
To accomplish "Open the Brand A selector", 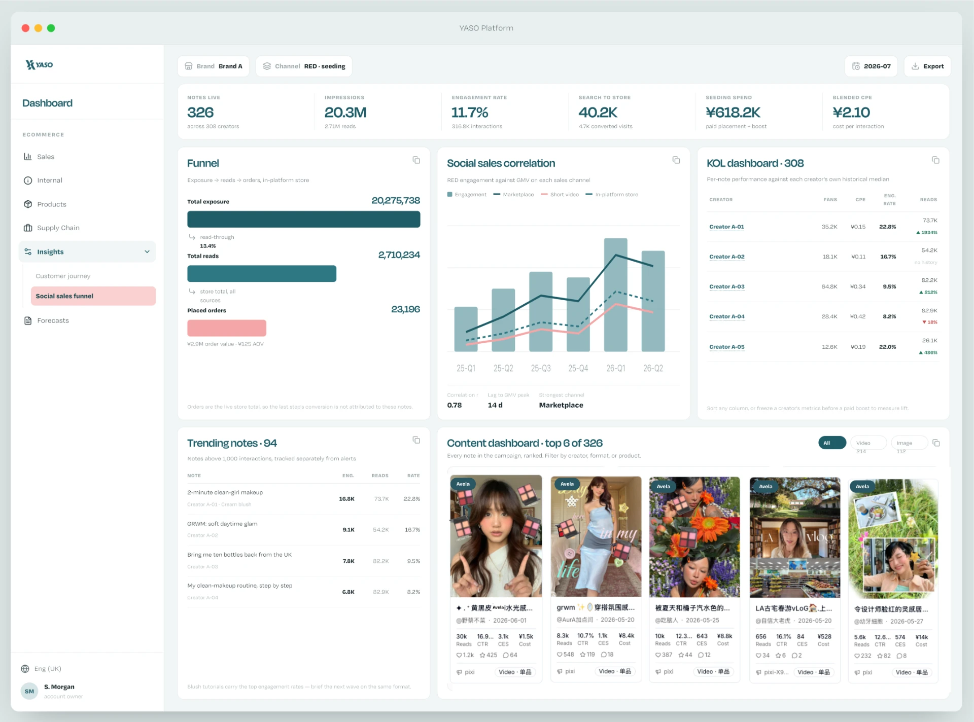I will click(213, 66).
